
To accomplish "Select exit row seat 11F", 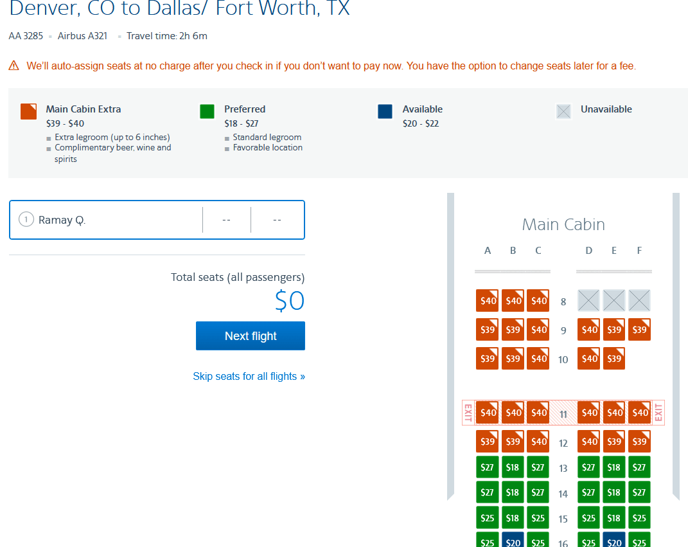I will (639, 413).
